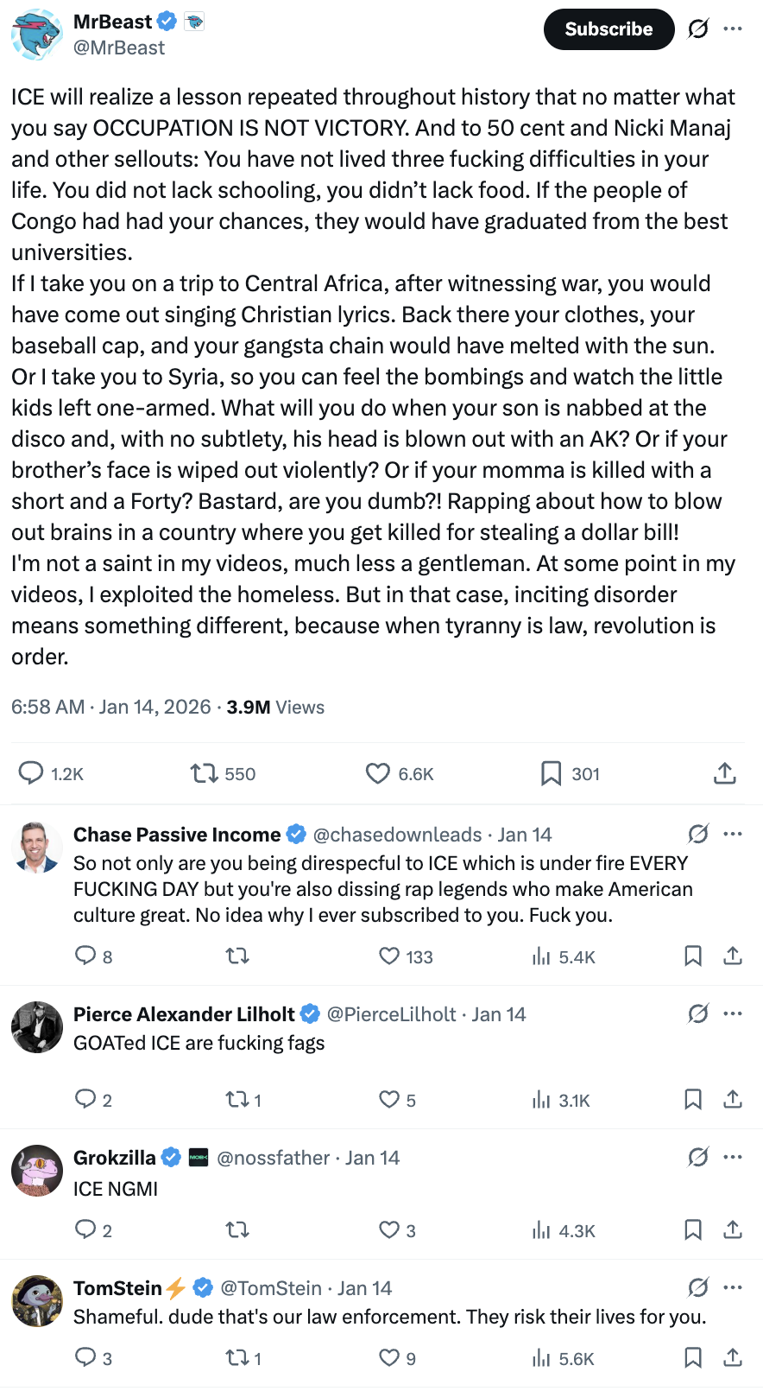Open more options on Chase Passive Income's reply

[x=733, y=835]
